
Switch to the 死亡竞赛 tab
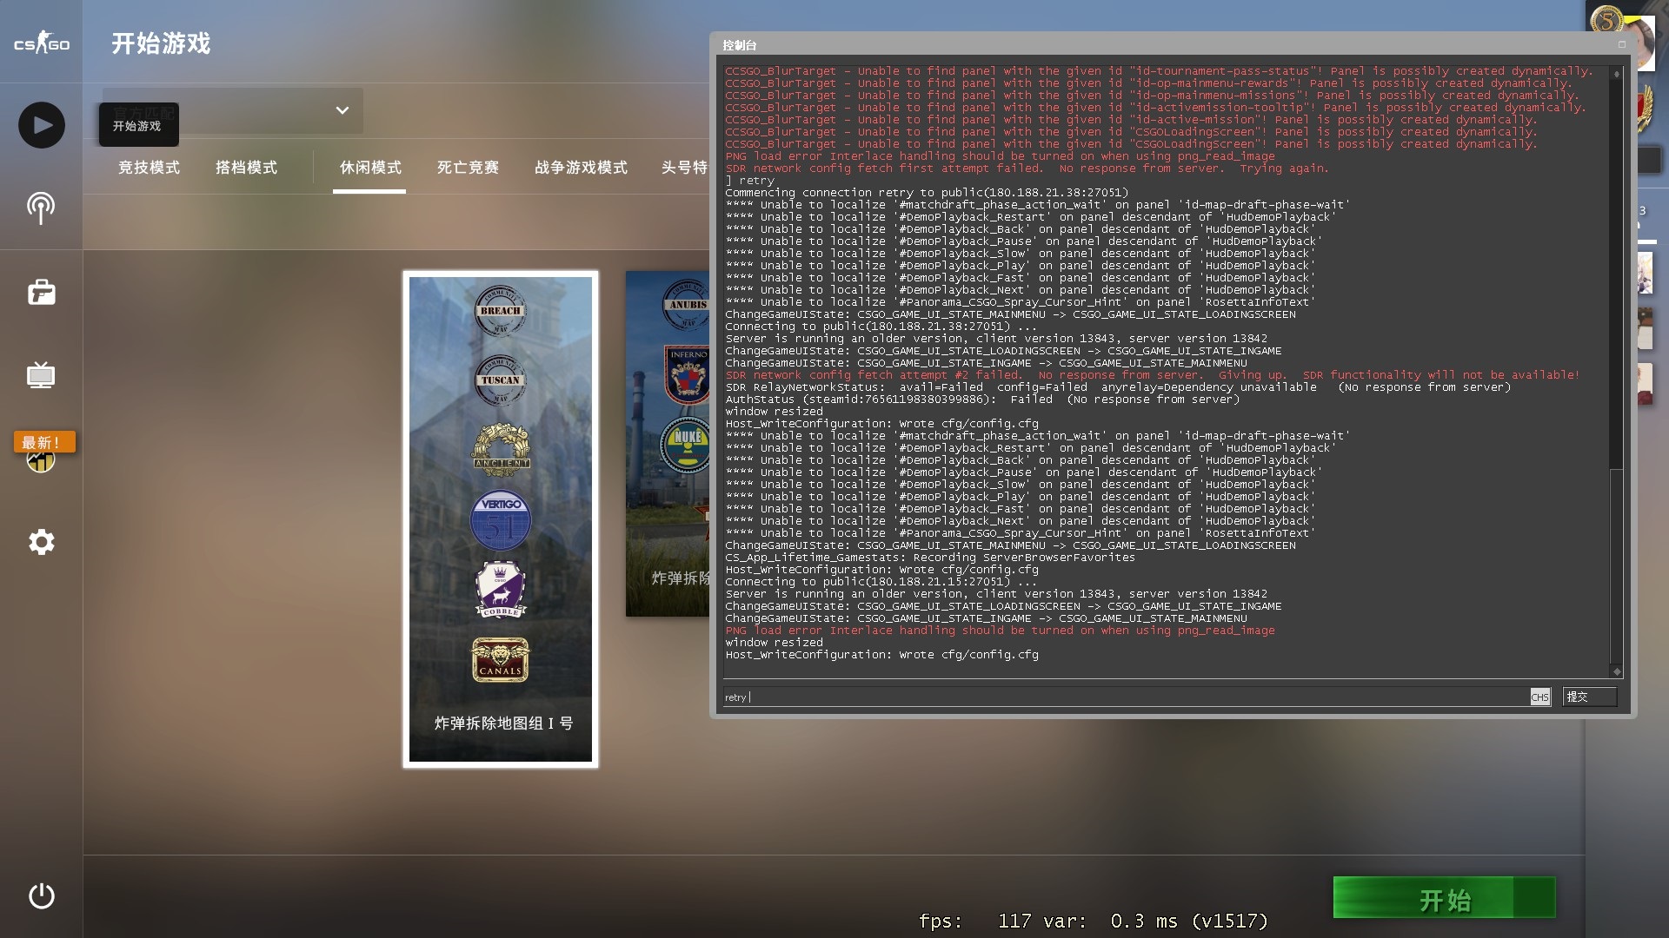tap(468, 167)
